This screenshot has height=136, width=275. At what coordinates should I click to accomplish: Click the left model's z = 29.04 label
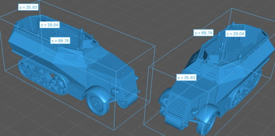[50, 25]
